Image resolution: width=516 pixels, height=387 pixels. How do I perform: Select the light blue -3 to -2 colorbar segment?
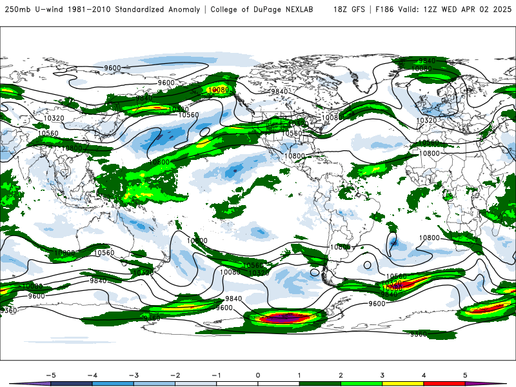[154, 384]
